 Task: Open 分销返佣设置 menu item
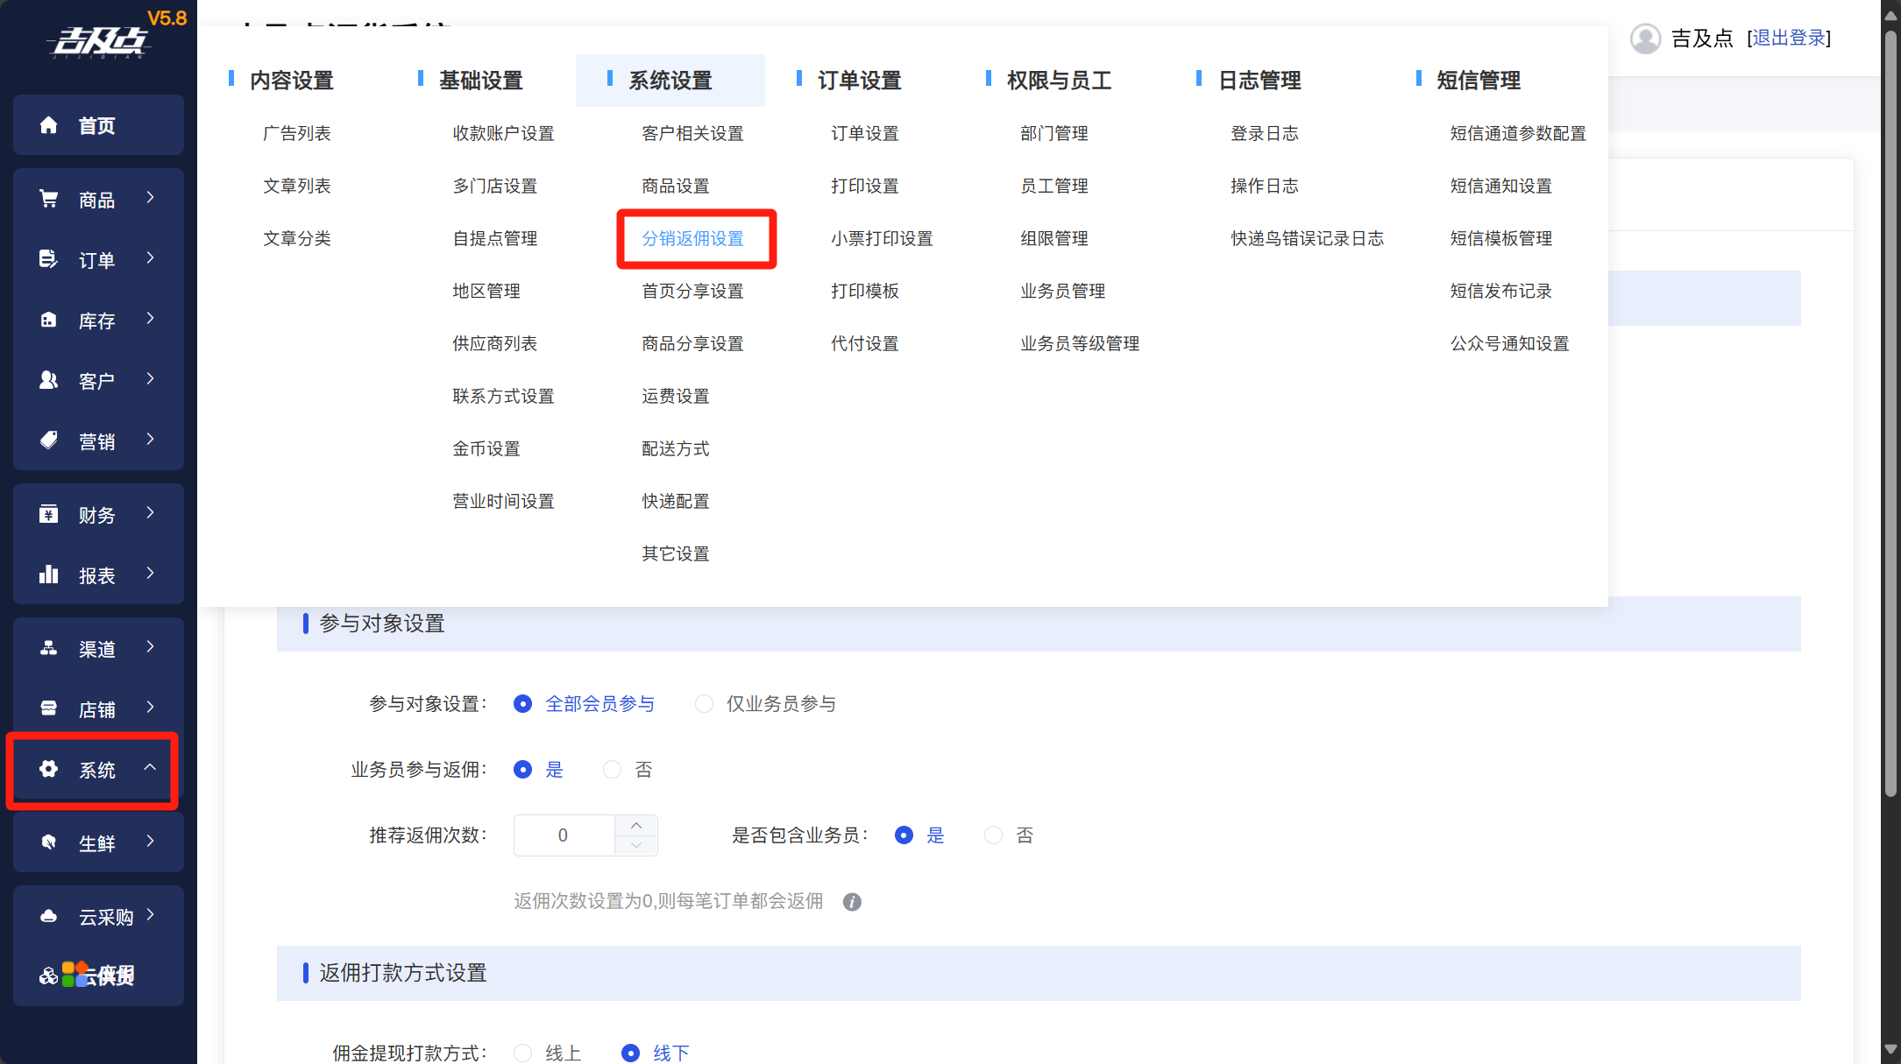(x=692, y=238)
